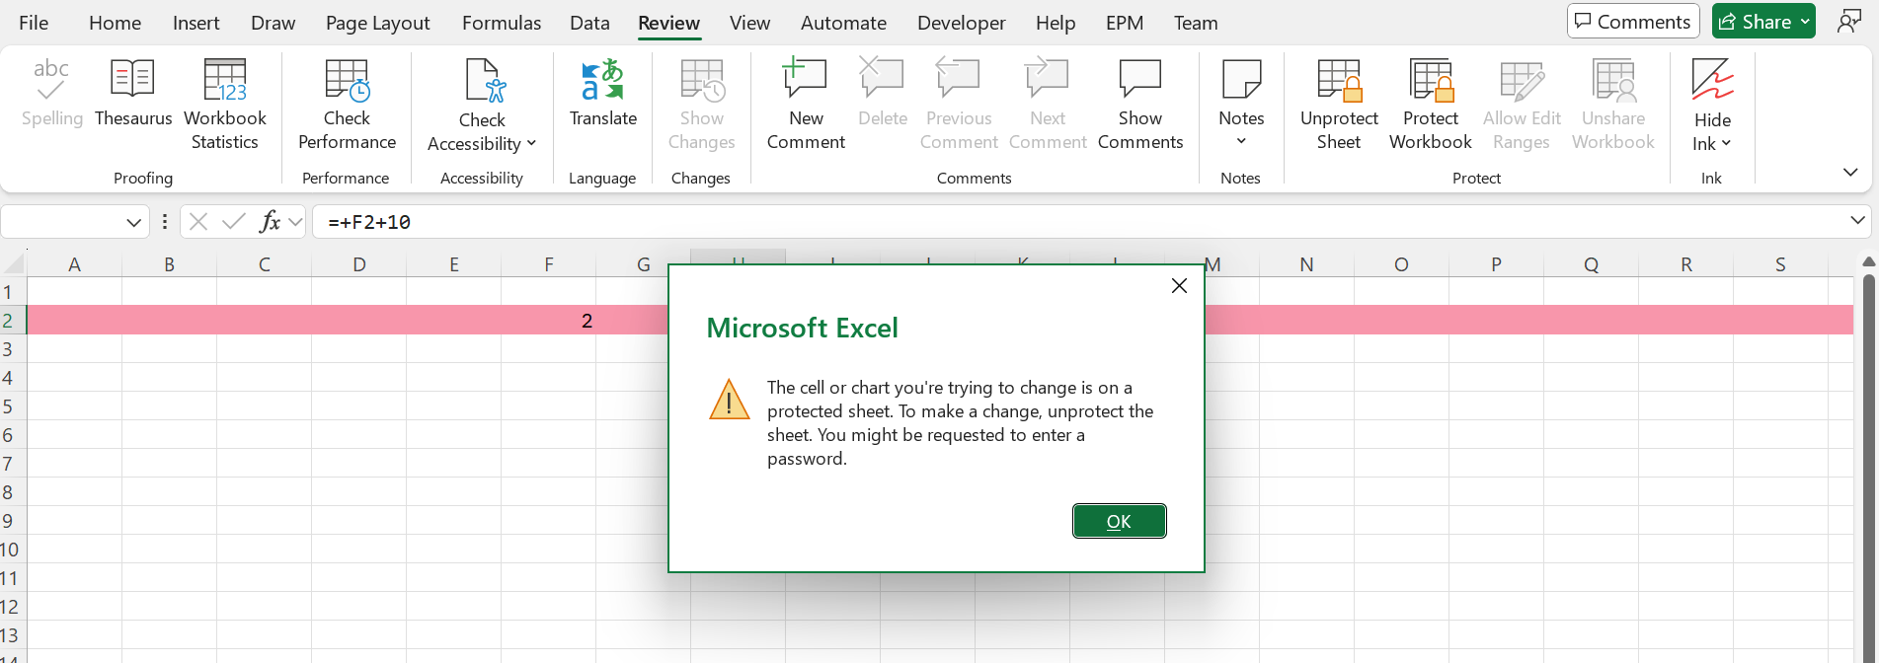1879x663 pixels.
Task: Open the Developer tab
Action: tap(961, 23)
